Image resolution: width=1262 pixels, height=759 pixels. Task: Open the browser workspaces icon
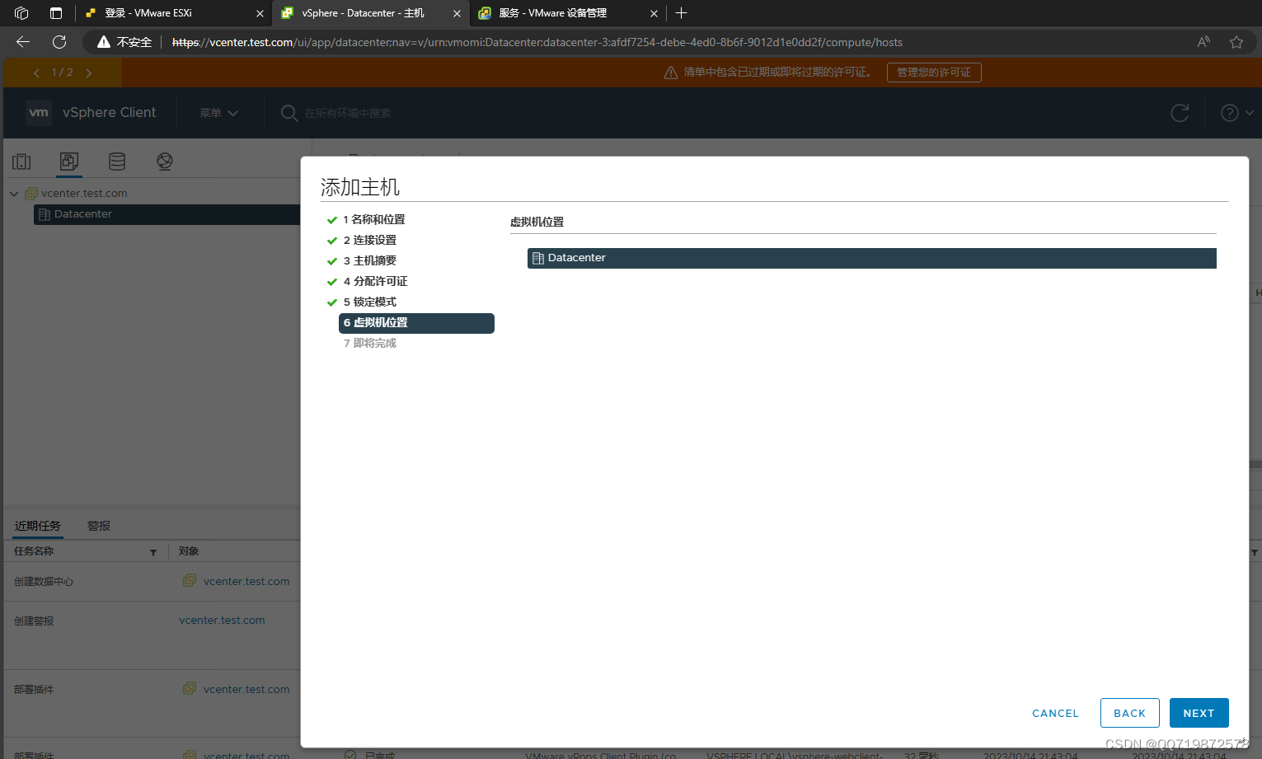tap(21, 13)
